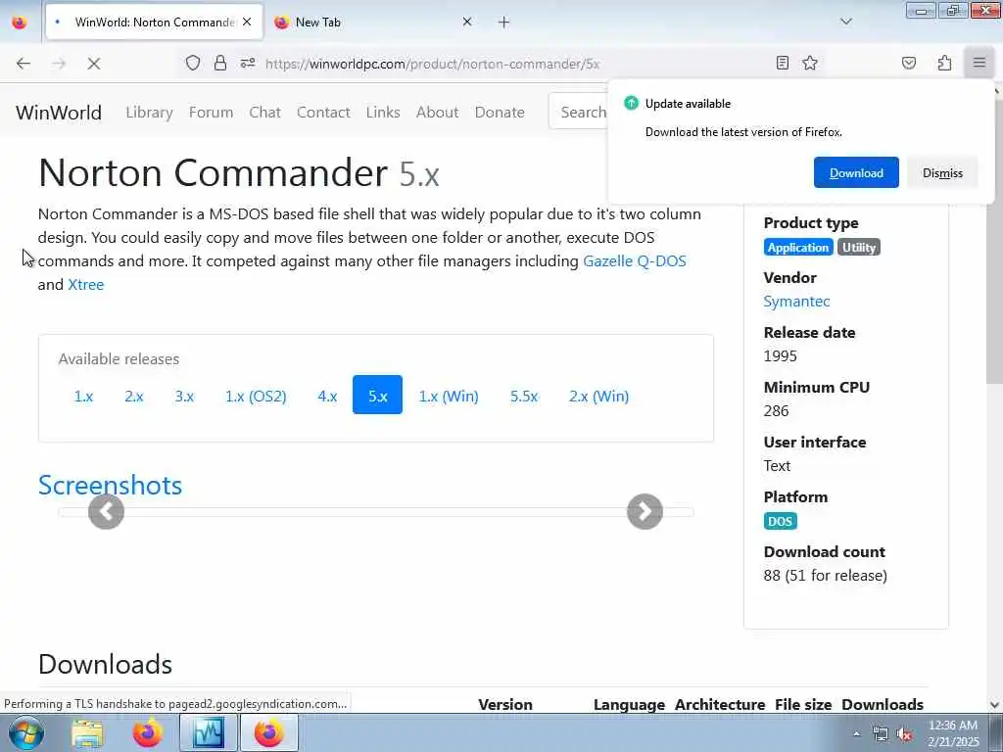
Task: Open the Extensions puzzle icon
Action: click(x=944, y=63)
